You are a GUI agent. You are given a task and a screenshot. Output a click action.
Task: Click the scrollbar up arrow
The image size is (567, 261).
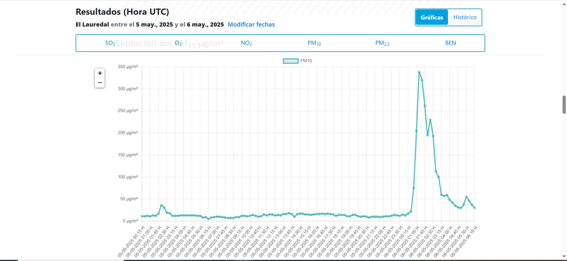(x=564, y=4)
